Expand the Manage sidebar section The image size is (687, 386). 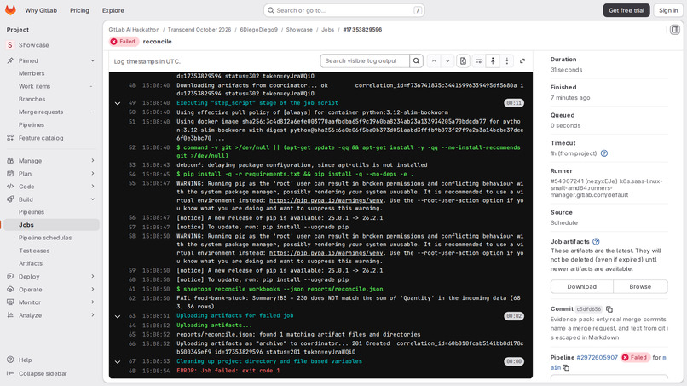coord(50,161)
